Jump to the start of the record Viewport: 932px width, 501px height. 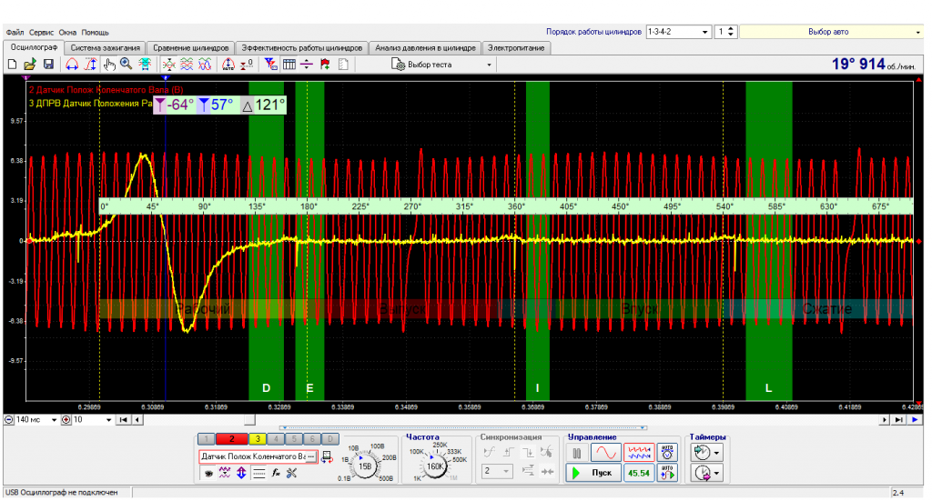124,420
